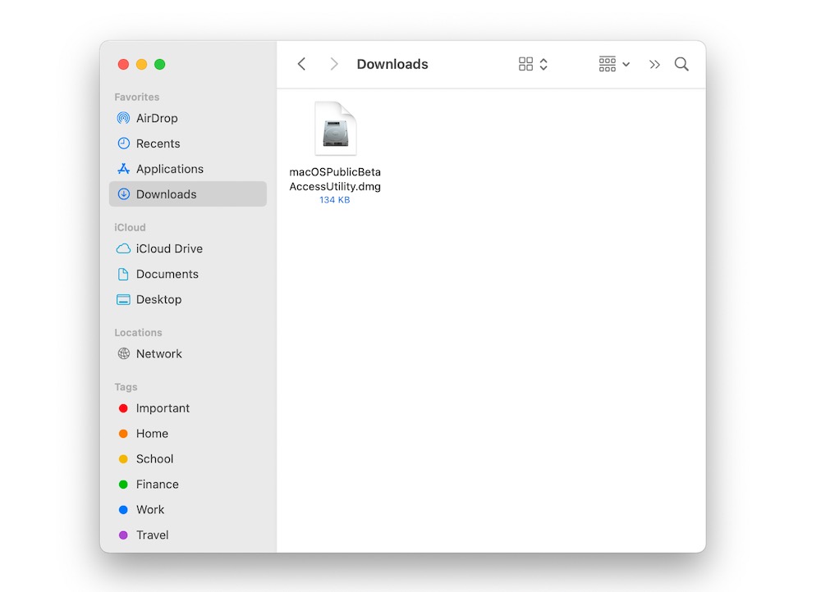The width and height of the screenshot is (821, 592).
Task: Open the group-by options dropdown
Action: coord(614,64)
